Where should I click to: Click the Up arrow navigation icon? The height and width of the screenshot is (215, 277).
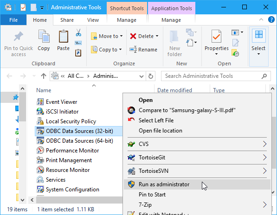pos(44,76)
